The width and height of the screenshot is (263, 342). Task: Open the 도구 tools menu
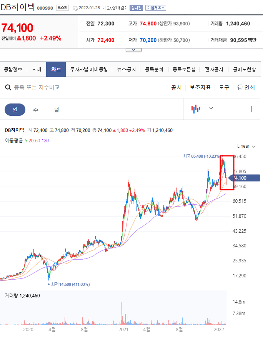[x=224, y=87]
